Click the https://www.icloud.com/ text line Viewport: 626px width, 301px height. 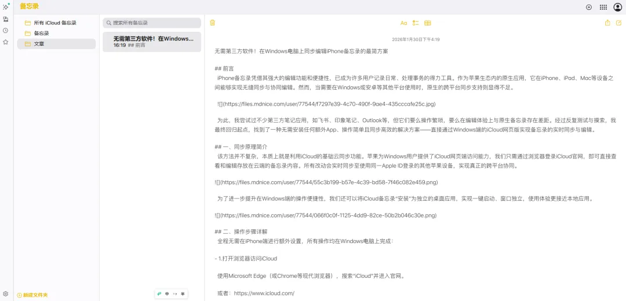point(256,293)
